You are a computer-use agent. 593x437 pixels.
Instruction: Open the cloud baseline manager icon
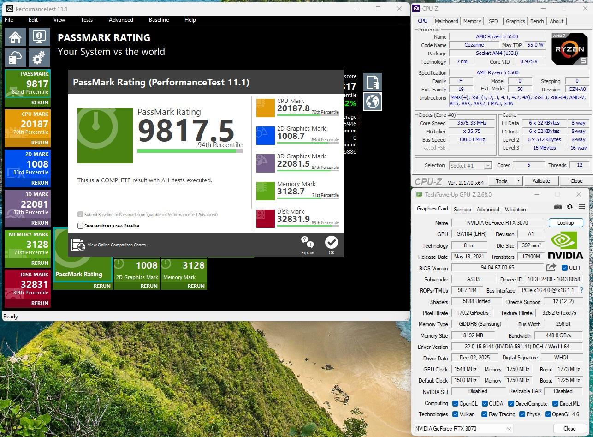[x=15, y=58]
